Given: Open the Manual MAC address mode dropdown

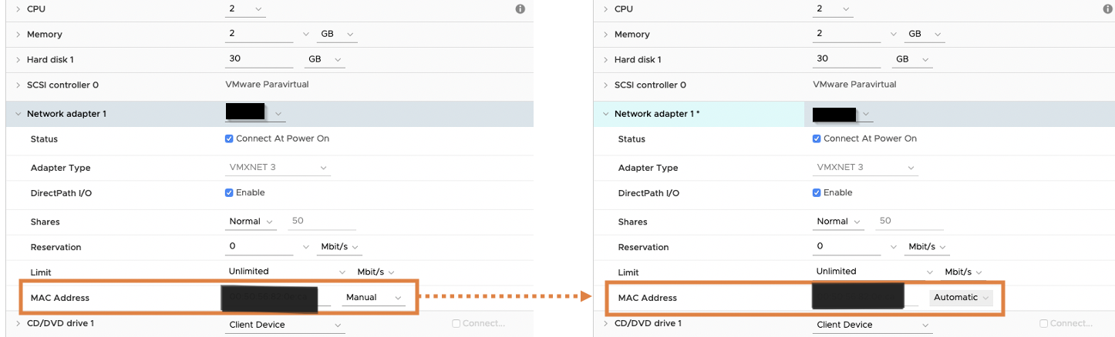Looking at the screenshot, I should 374,298.
